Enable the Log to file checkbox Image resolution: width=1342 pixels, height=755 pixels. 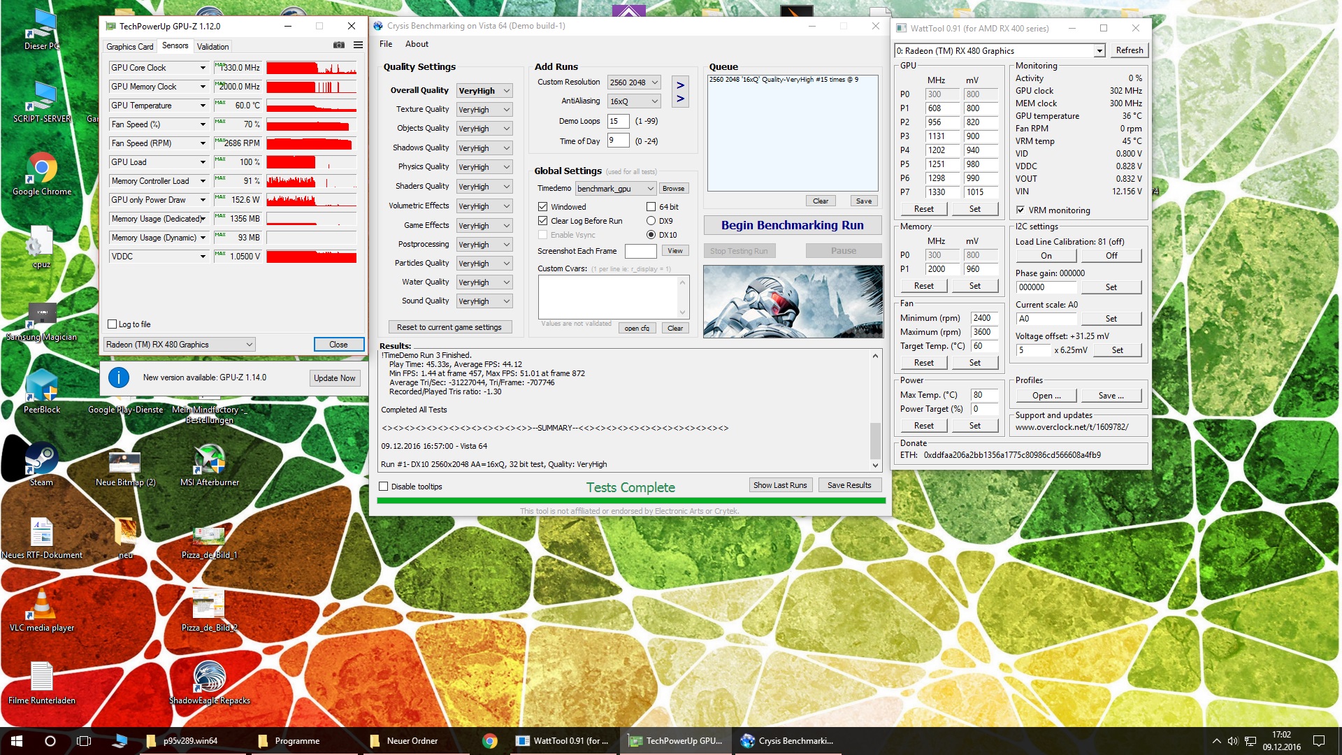[113, 324]
